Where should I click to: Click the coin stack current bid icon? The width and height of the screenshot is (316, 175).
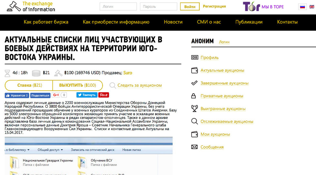click(36, 73)
